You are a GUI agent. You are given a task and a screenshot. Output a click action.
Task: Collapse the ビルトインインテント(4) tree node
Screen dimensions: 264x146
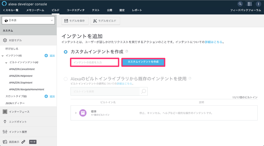click(6, 63)
